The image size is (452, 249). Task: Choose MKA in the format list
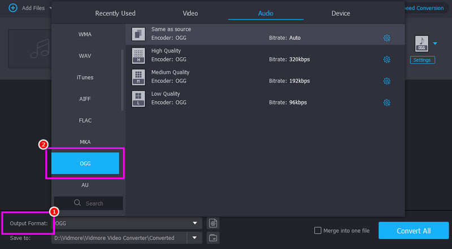pyautogui.click(x=85, y=142)
